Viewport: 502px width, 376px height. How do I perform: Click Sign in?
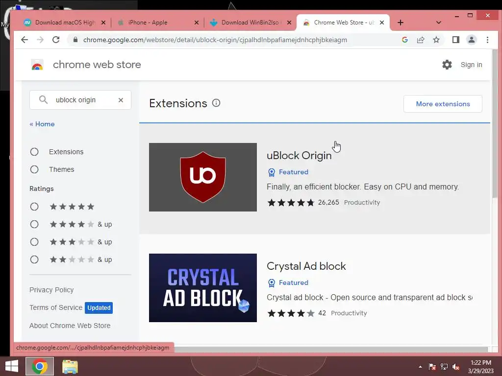coord(471,65)
